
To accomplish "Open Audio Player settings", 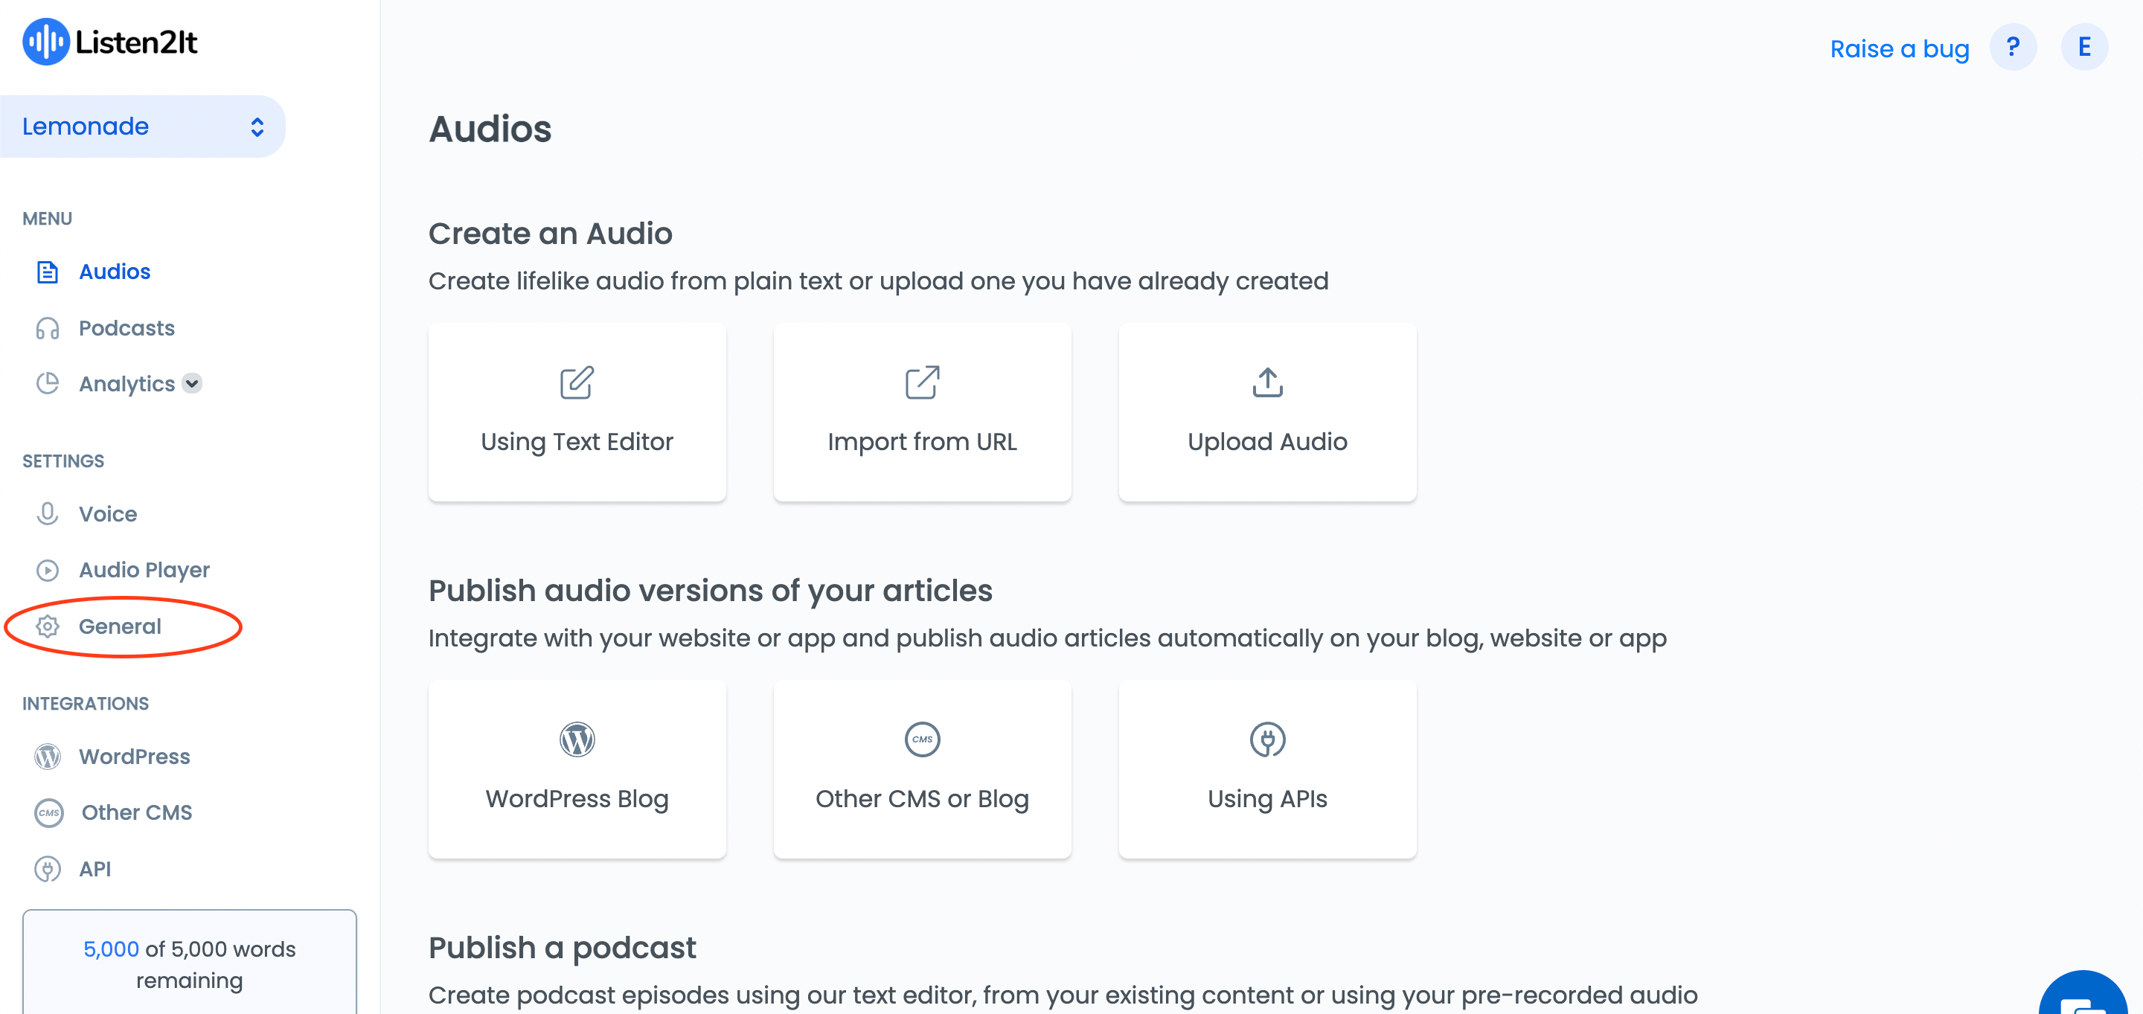I will coord(144,570).
